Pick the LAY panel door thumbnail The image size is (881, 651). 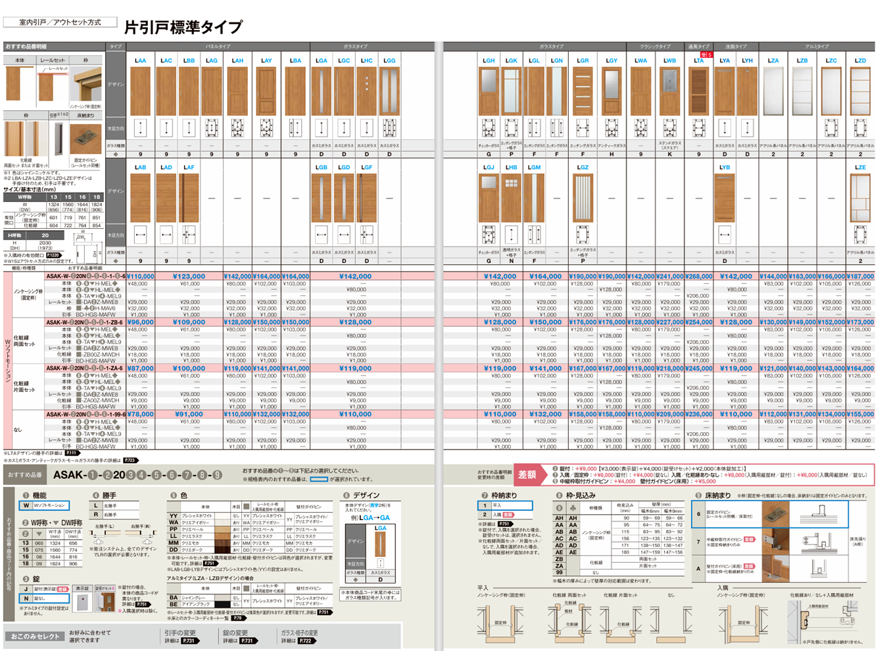click(266, 90)
